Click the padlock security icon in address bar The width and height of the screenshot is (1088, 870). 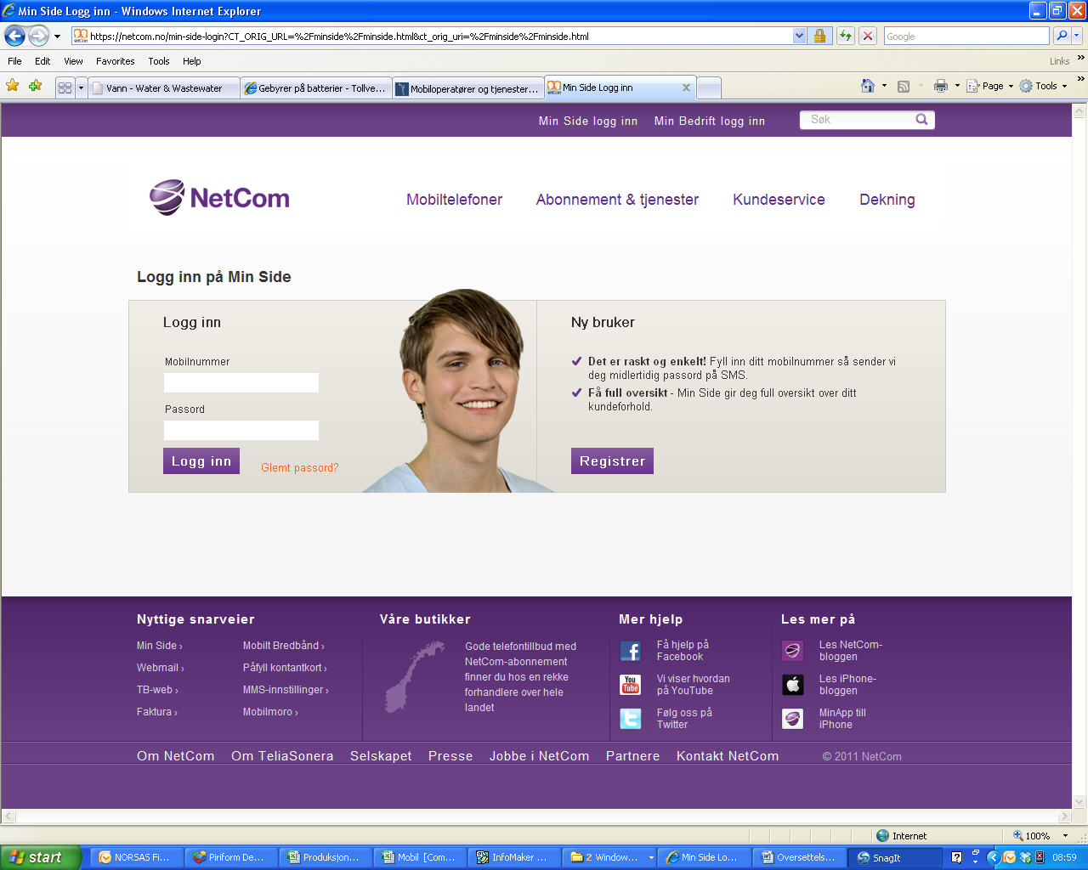pyautogui.click(x=819, y=36)
